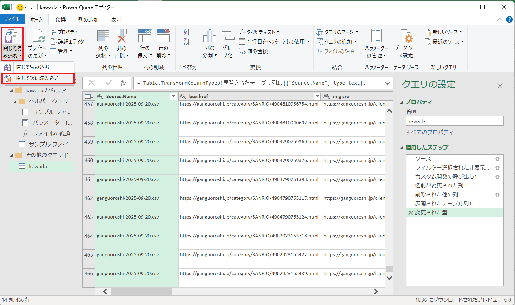515x305 pixels.
Task: Switch to the 変換 ribbon tab
Action: pos(60,19)
